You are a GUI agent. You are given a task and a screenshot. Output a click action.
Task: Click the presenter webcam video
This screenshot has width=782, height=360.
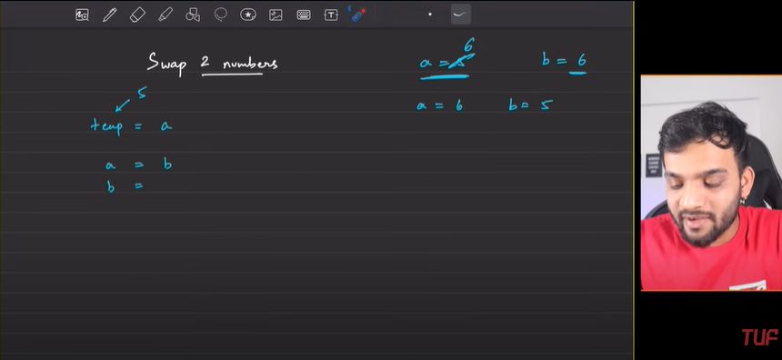pyautogui.click(x=711, y=183)
